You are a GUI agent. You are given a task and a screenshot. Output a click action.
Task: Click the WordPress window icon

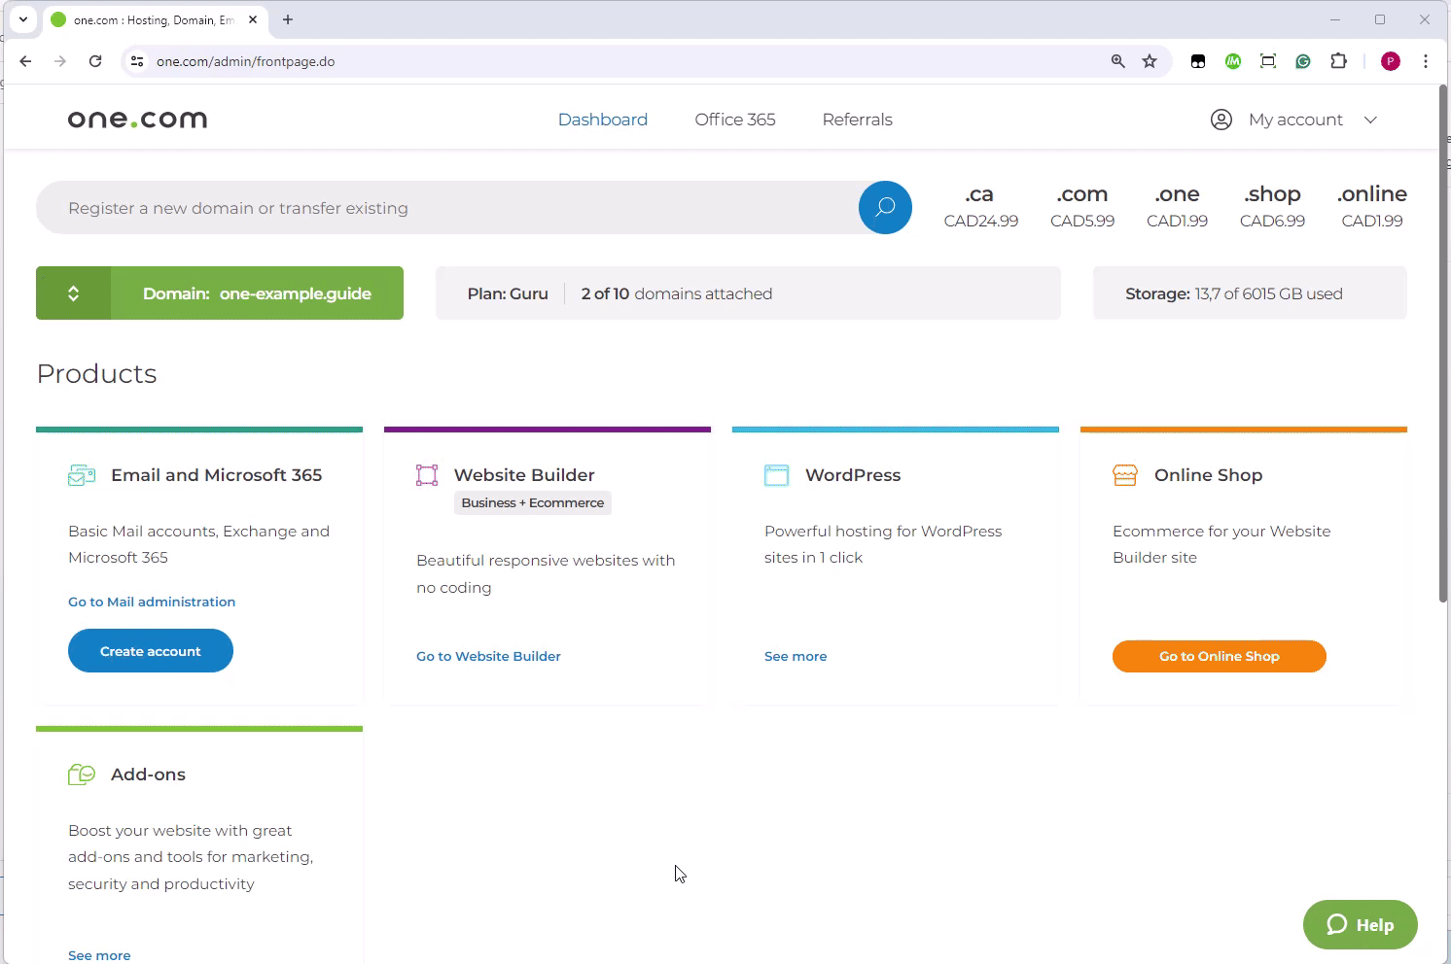pos(776,475)
